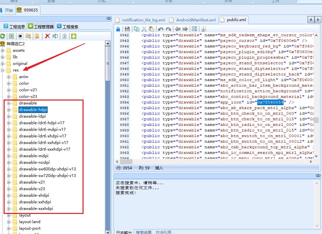Screen dimensions: 322x234
Task: Click the yellow open folder icon in toolbar
Action: 37,36
